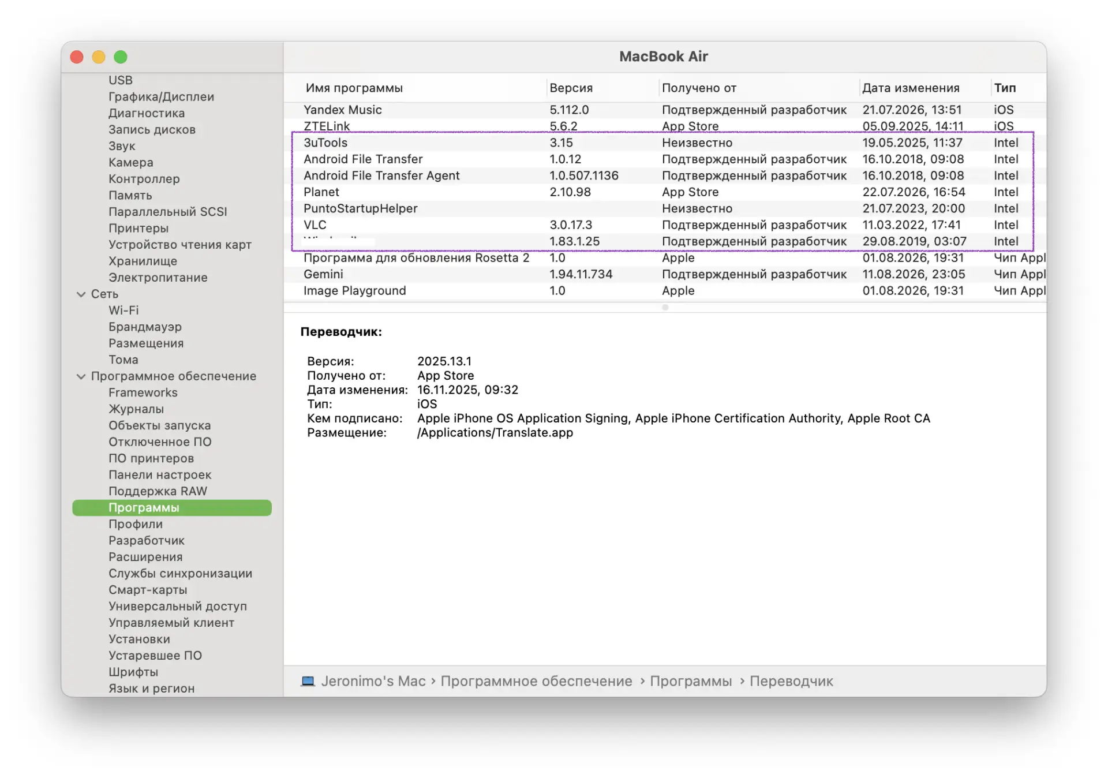Select the Android File Transfer Agent row

pyautogui.click(x=665, y=175)
